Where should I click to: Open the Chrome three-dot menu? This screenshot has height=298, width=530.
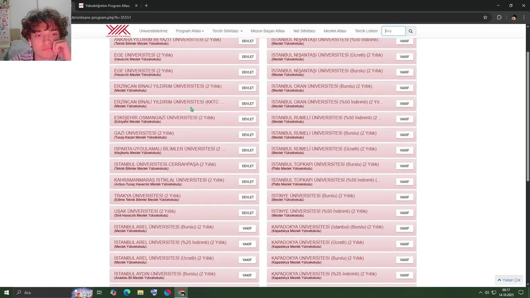click(524, 17)
